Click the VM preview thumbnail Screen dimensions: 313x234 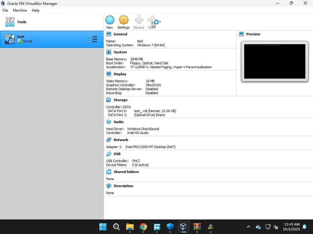pyautogui.click(x=275, y=61)
